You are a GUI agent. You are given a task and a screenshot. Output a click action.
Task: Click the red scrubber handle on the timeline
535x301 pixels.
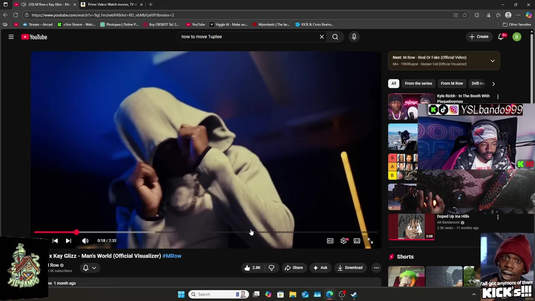[76, 232]
